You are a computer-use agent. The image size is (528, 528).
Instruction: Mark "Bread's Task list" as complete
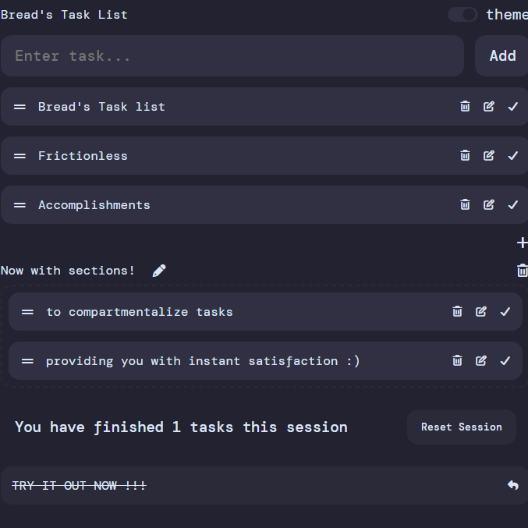coord(512,107)
